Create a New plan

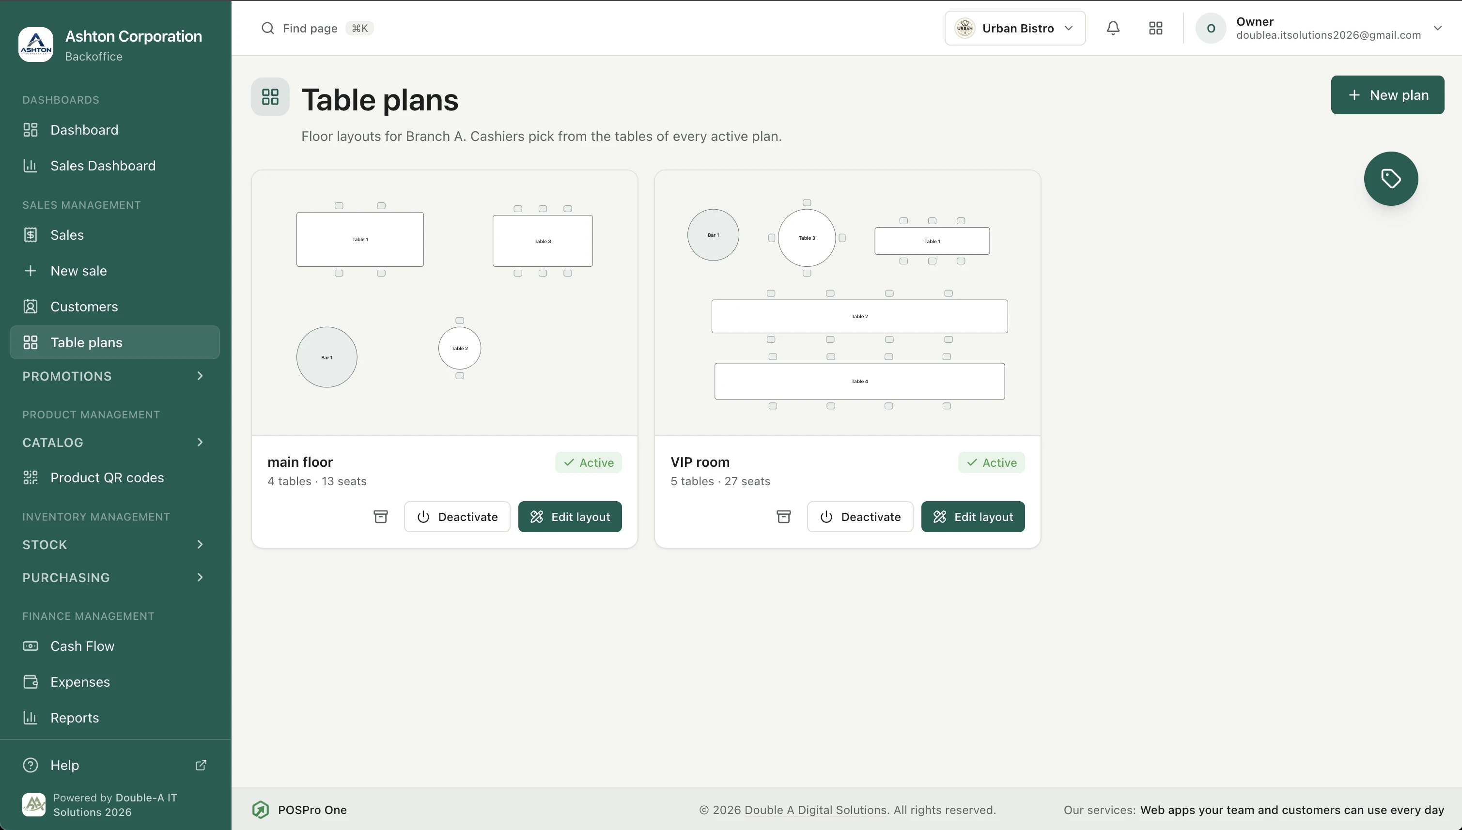(x=1387, y=94)
